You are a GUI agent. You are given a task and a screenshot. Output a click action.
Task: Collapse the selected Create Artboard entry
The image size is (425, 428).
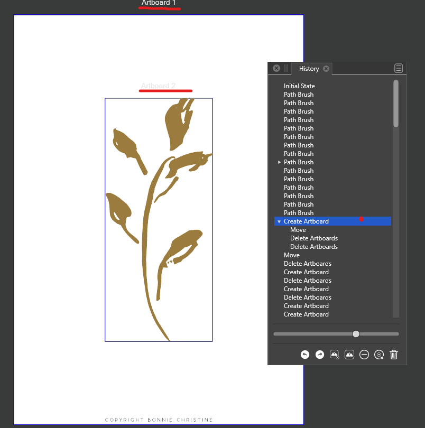pos(279,221)
